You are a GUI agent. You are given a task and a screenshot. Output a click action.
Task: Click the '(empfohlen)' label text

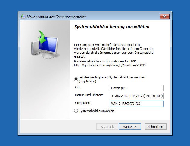click(x=87, y=81)
